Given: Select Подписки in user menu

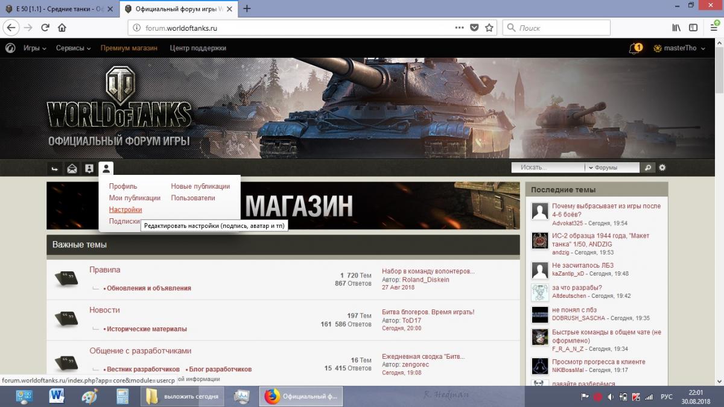Looking at the screenshot, I should point(124,221).
